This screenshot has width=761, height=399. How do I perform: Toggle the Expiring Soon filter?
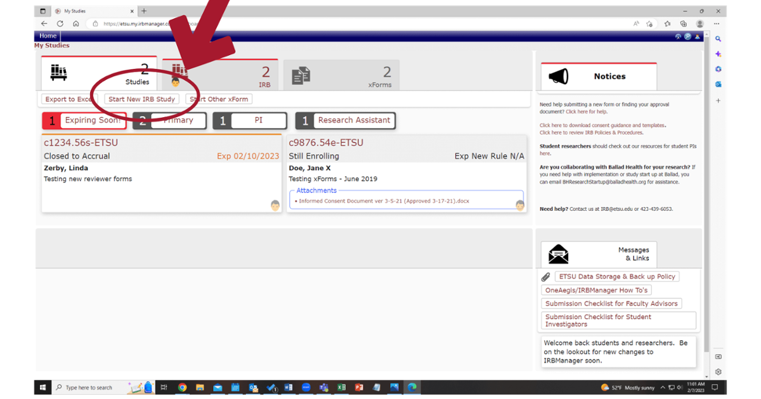(x=84, y=120)
